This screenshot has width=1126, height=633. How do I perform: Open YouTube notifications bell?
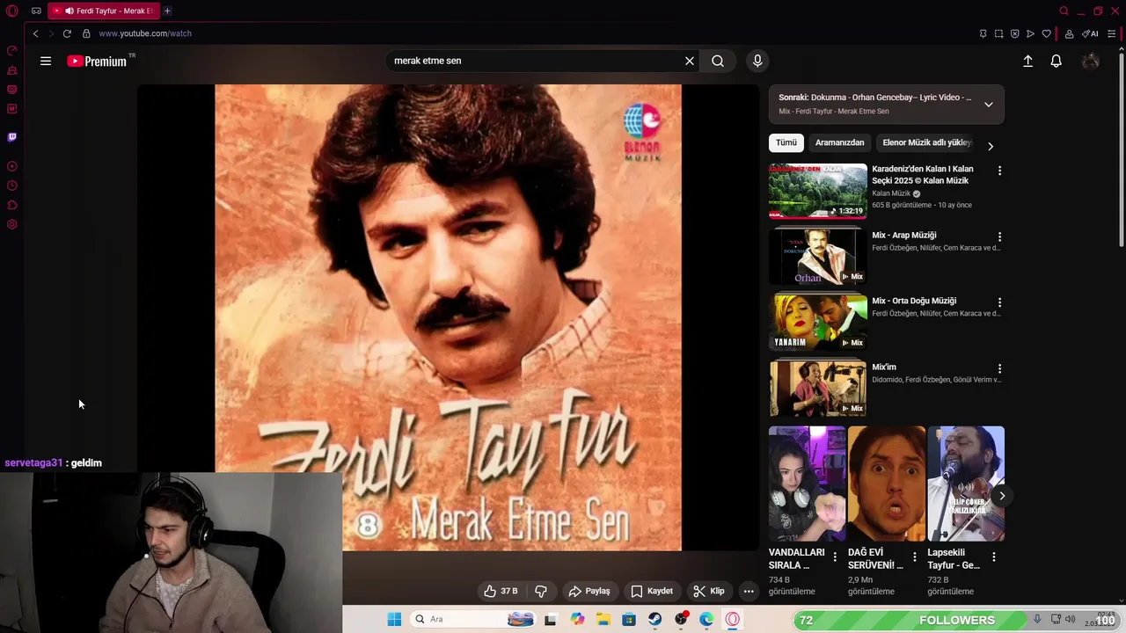(x=1057, y=61)
